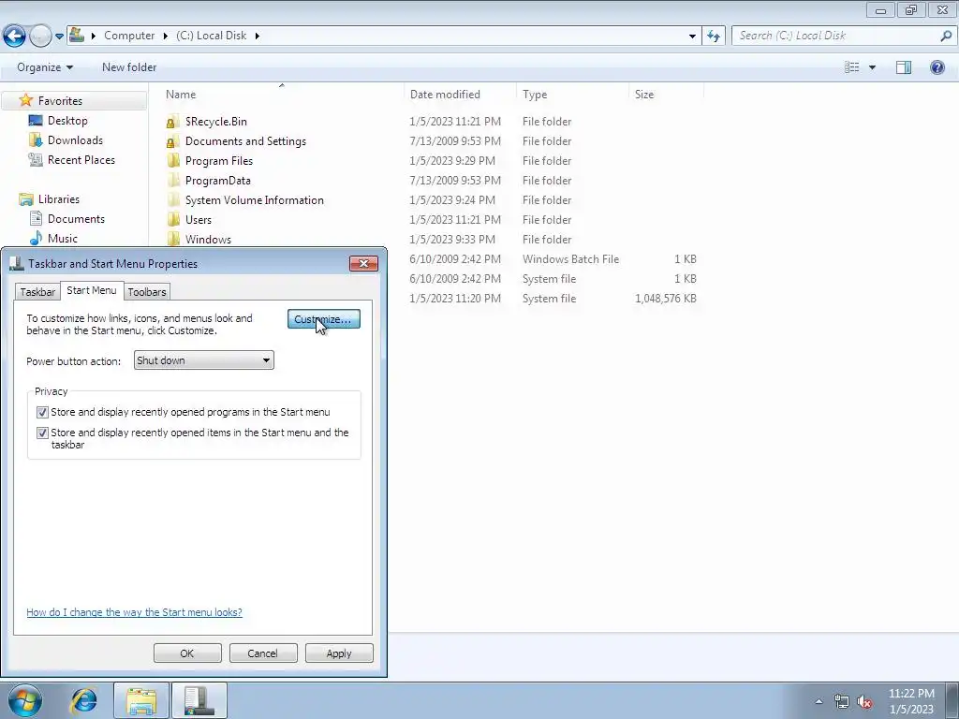Open the Organize menu
The width and height of the screenshot is (959, 719).
coord(45,67)
